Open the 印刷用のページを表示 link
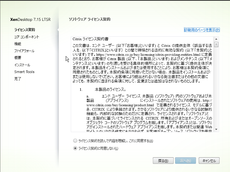The height and width of the screenshot is (172, 230). (202, 30)
